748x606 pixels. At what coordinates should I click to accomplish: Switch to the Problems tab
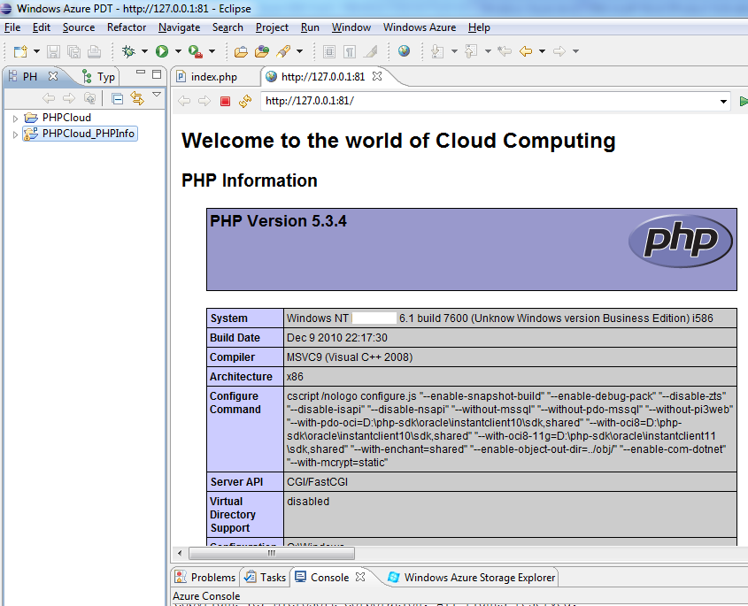[x=205, y=578]
